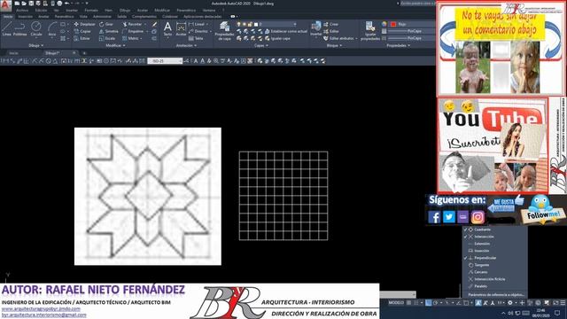Switch to the Anotar ribbon tab
This screenshot has height=319, width=567.
pos(43,17)
